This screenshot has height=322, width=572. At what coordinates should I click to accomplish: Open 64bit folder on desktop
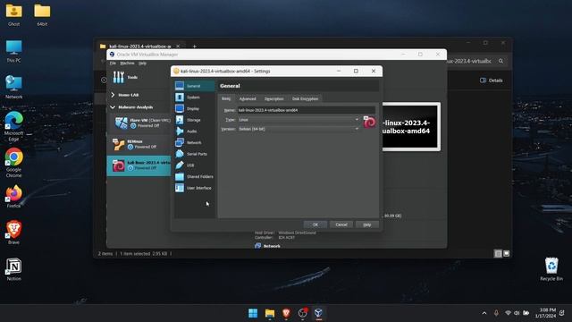pyautogui.click(x=42, y=14)
